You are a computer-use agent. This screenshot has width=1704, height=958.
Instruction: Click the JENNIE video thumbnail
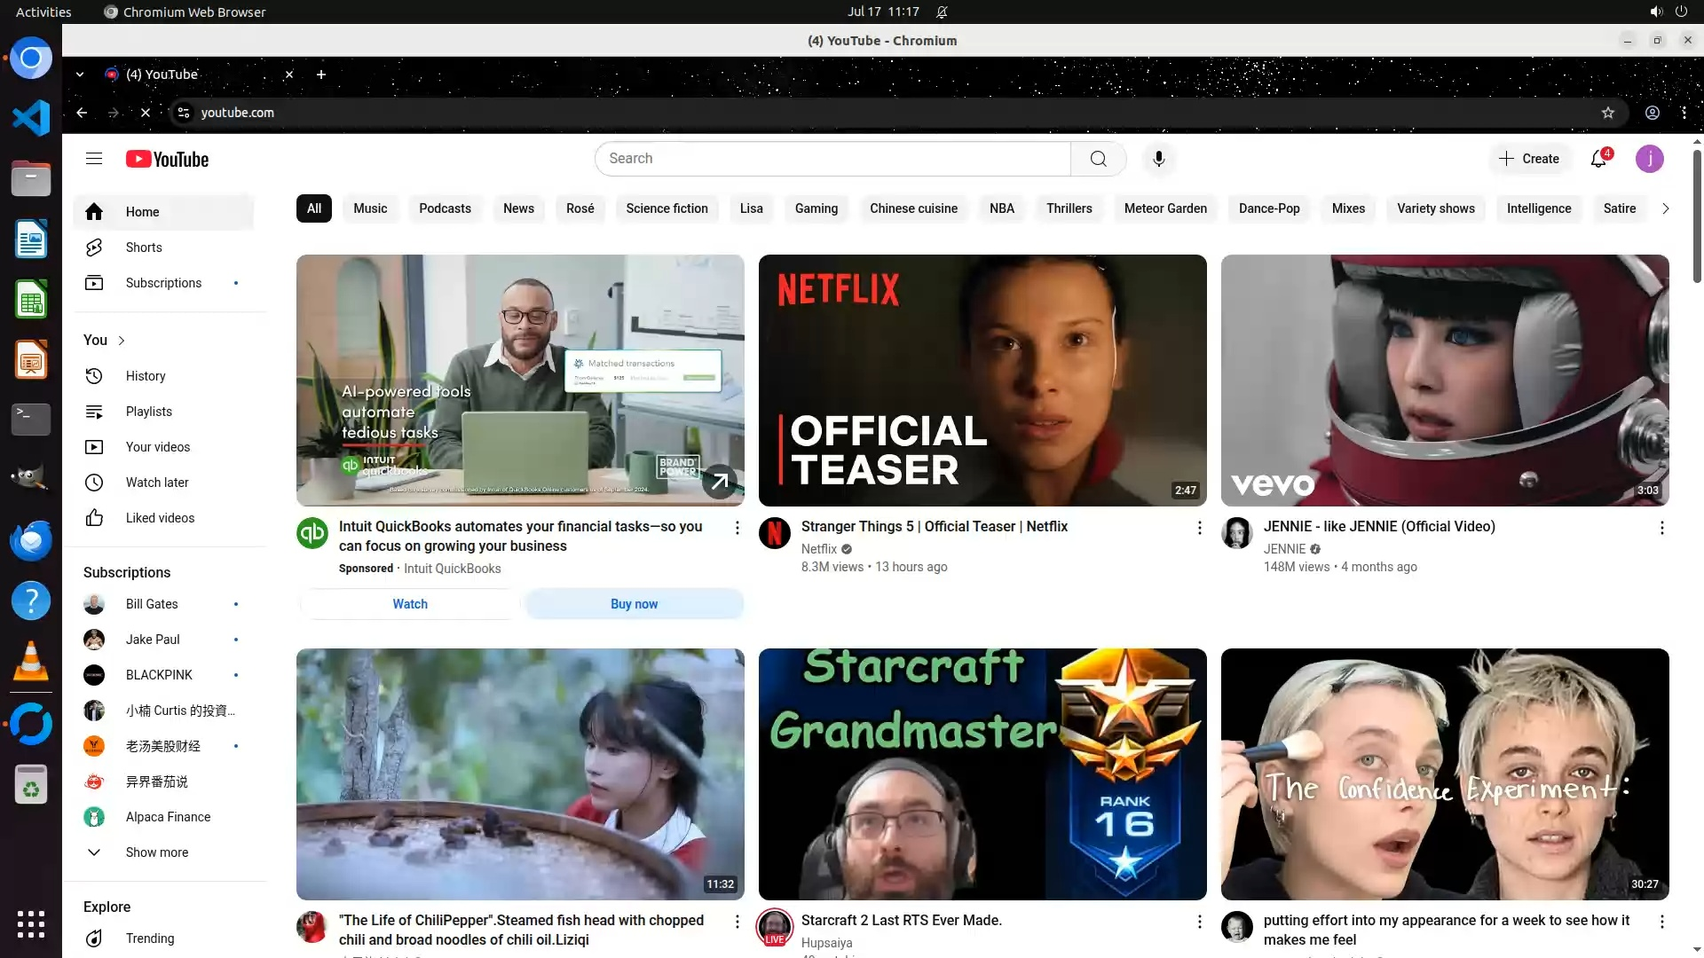pyautogui.click(x=1444, y=381)
